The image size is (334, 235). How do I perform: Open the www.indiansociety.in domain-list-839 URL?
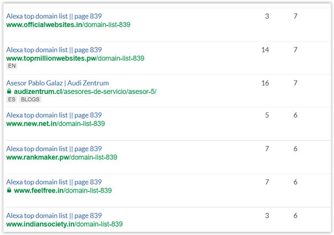[x=64, y=224]
